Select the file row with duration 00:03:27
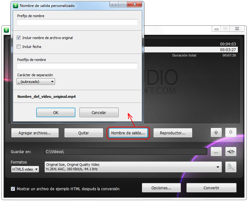Screen dimensions: 249x202 (x=191, y=50)
